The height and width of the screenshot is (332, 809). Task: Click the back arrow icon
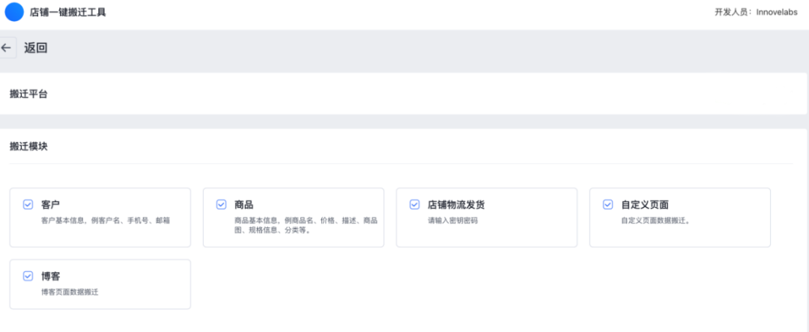6,48
